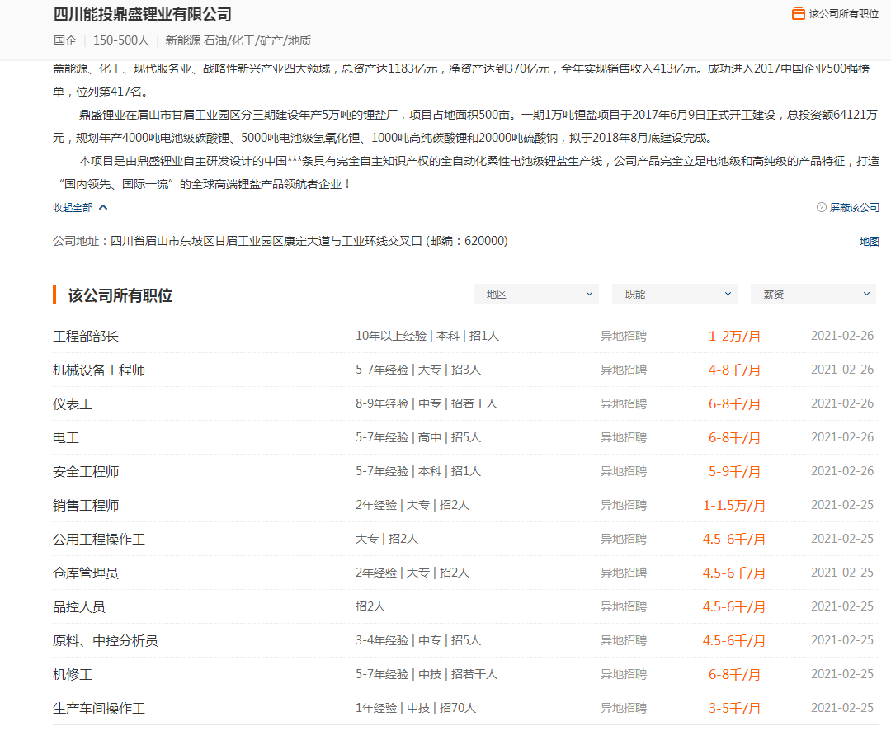Open the 销售工程师 job posting
Screen dimensions: 891x731
click(86, 505)
